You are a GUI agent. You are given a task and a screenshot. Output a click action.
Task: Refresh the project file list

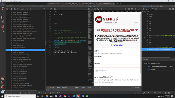44,9
